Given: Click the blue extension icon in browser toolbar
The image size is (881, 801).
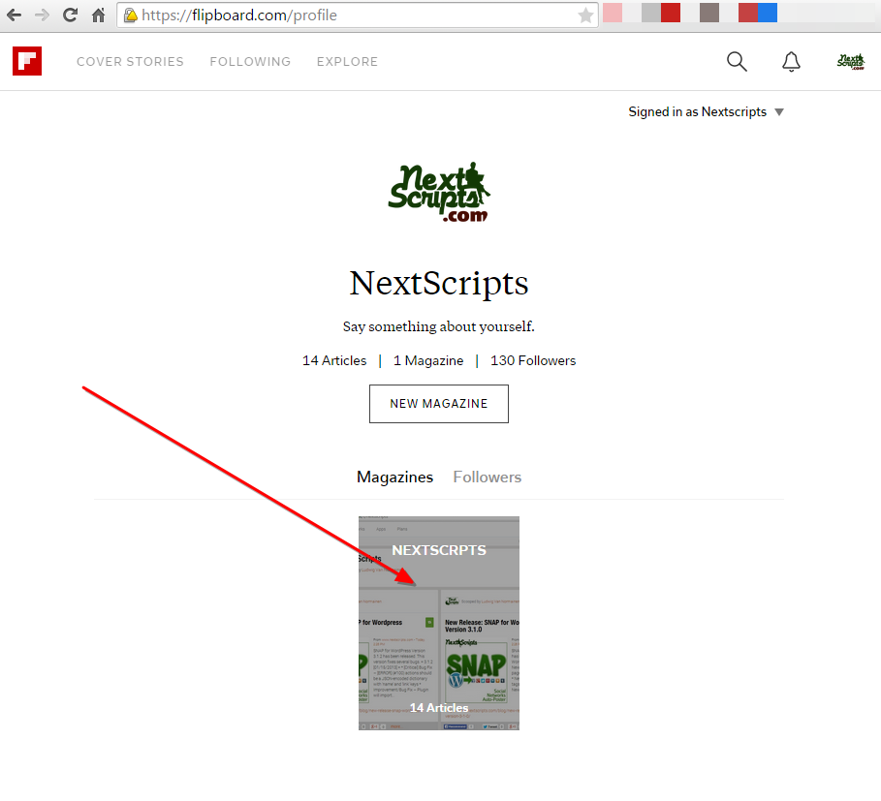Looking at the screenshot, I should 768,13.
